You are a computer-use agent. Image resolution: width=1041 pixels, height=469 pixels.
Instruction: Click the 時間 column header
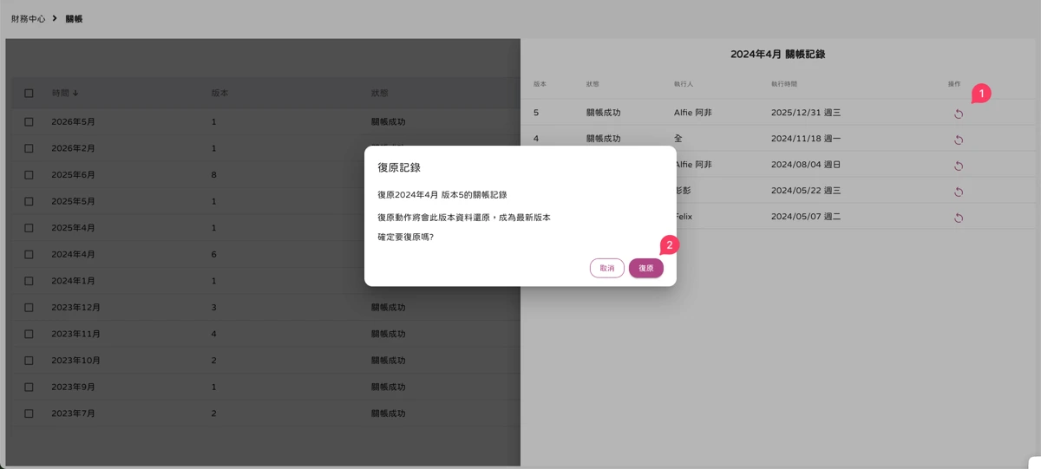[x=60, y=93]
